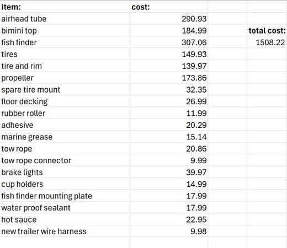Select the cost cell showing 9.98
The image size is (287, 248).
click(169, 231)
